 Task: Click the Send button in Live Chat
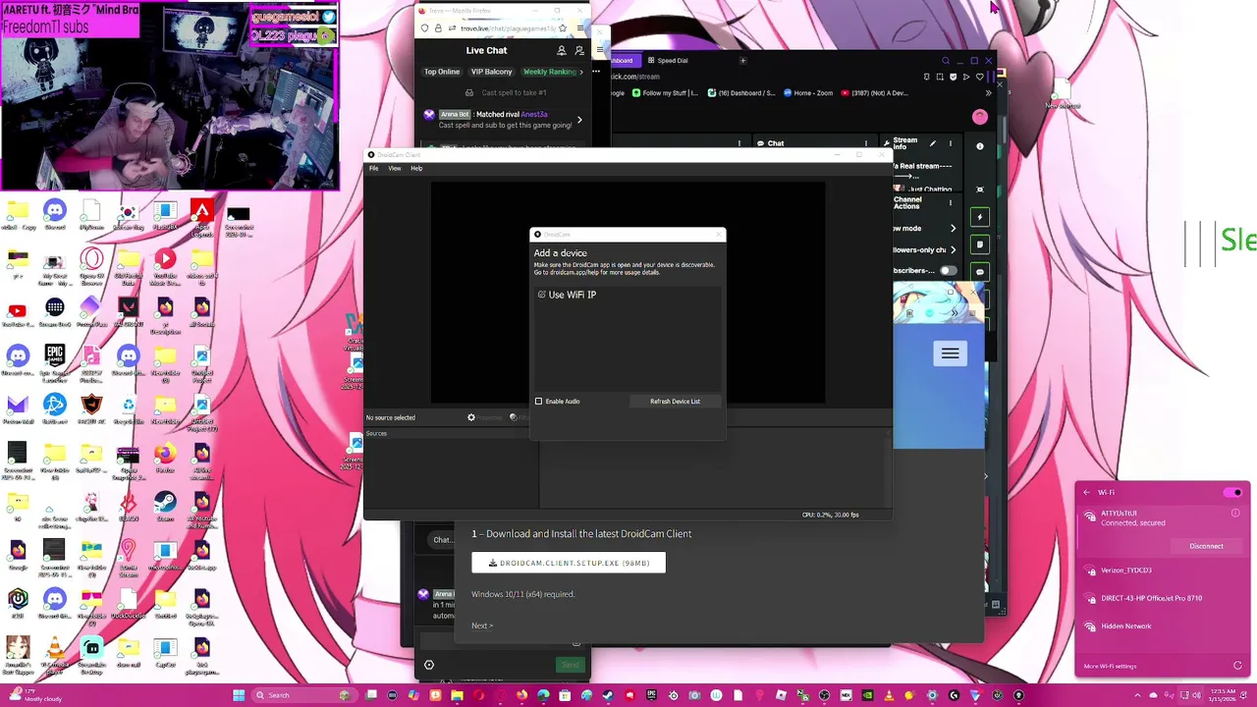(570, 665)
